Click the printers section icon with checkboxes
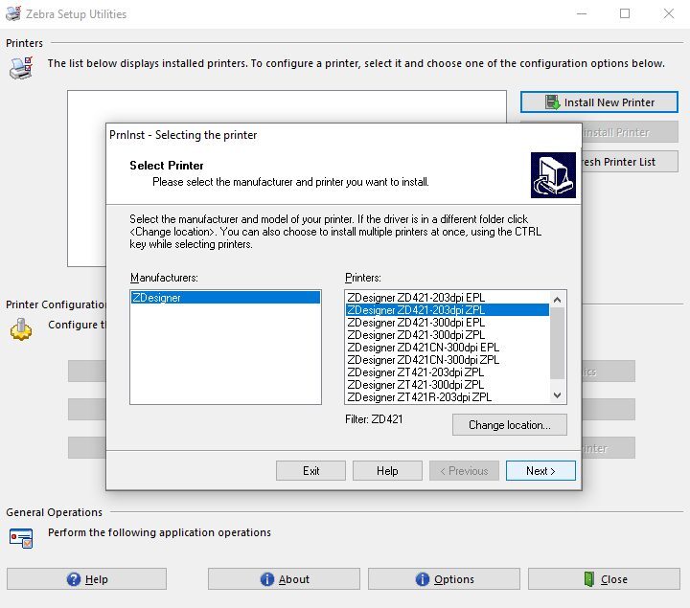The image size is (690, 608). (21, 68)
